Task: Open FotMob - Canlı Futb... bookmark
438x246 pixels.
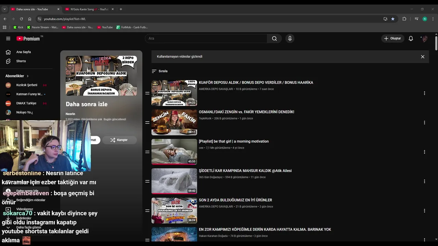Action: point(132,27)
